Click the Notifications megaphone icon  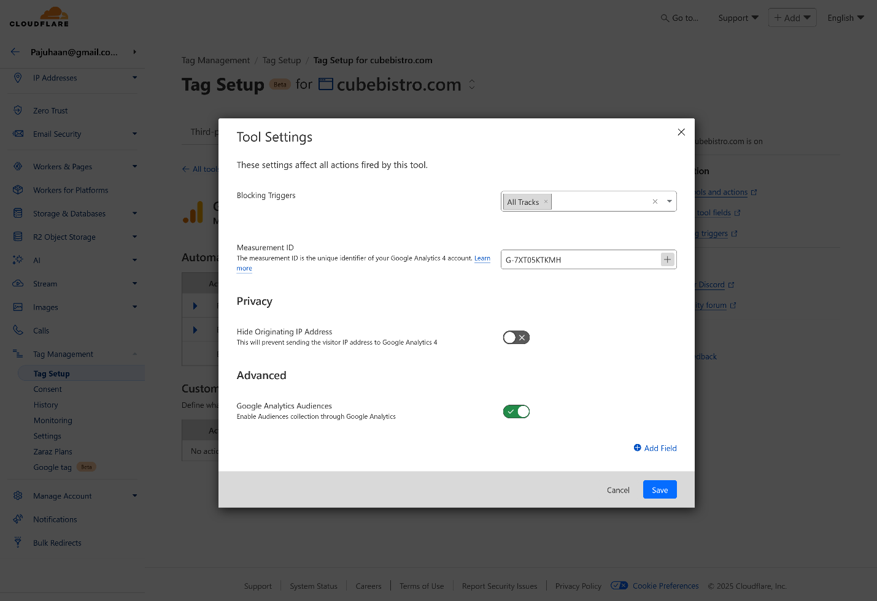(x=18, y=519)
